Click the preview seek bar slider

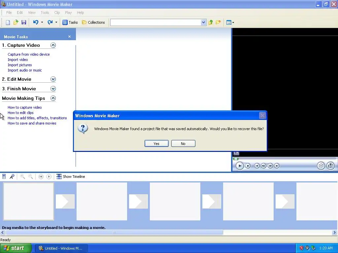pos(236,159)
